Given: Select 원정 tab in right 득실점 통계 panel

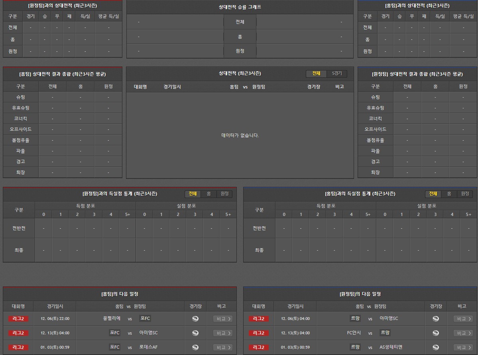Looking at the screenshot, I should coord(465,194).
